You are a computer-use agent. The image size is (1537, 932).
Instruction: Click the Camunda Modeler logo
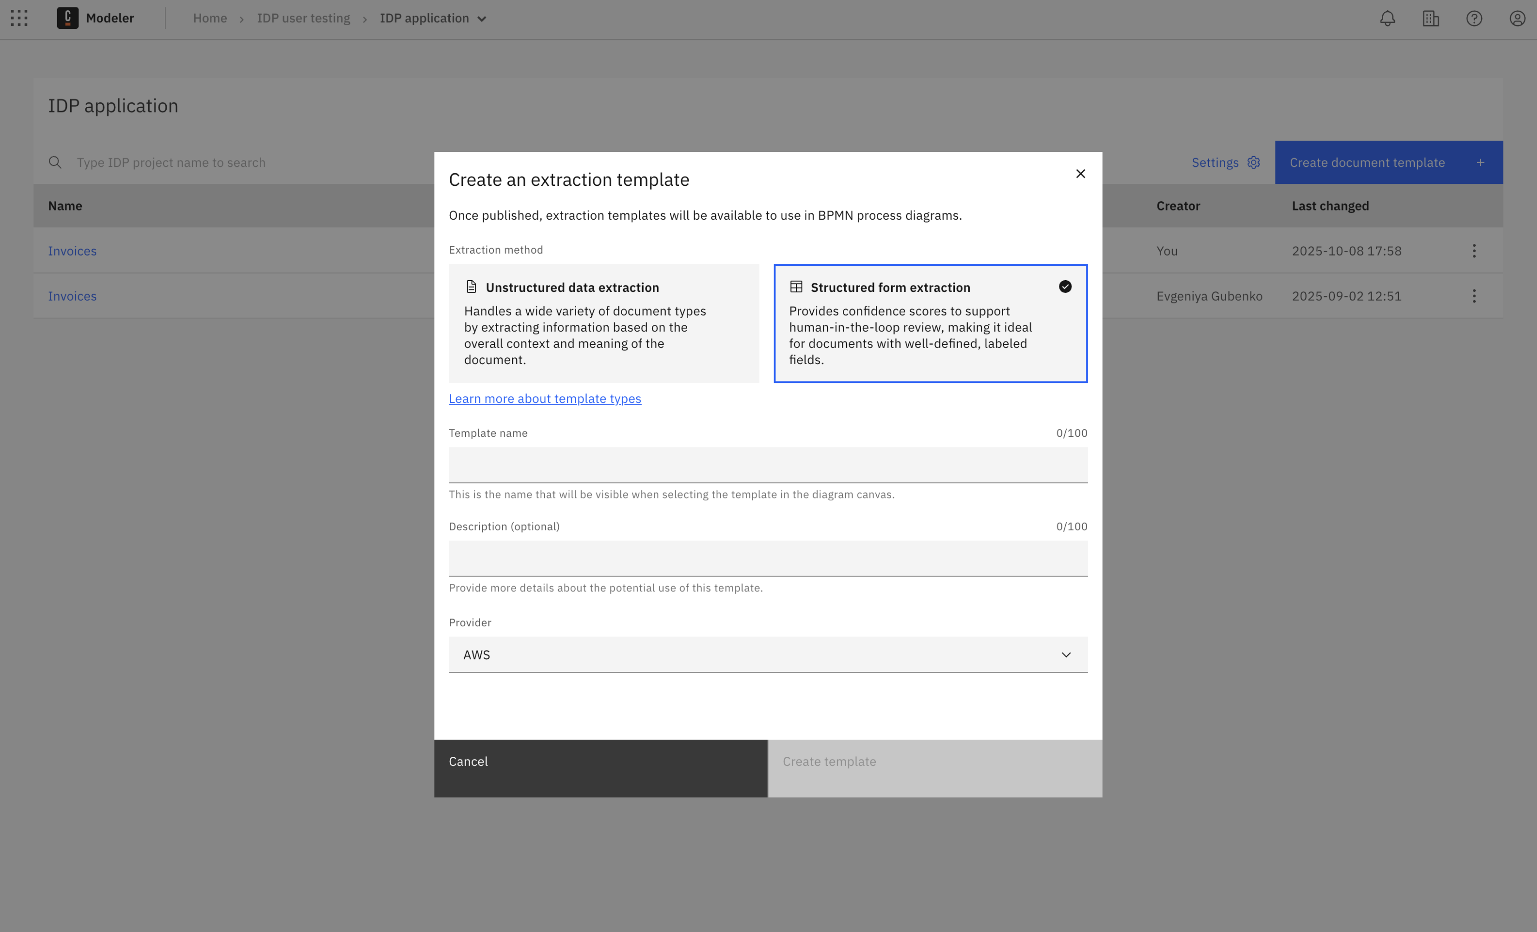(67, 18)
